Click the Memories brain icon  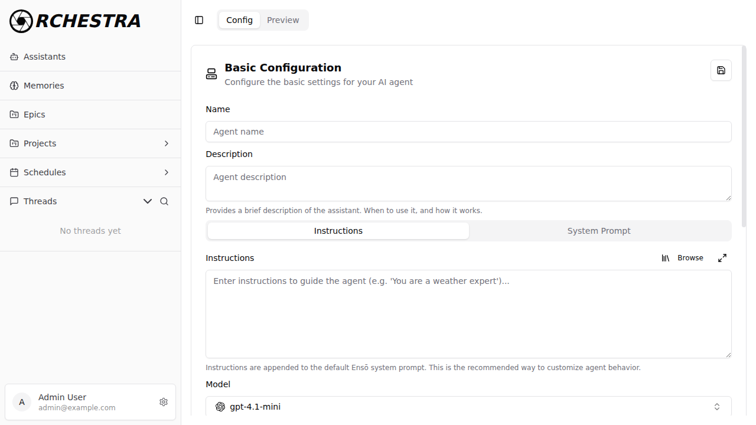pyautogui.click(x=14, y=86)
